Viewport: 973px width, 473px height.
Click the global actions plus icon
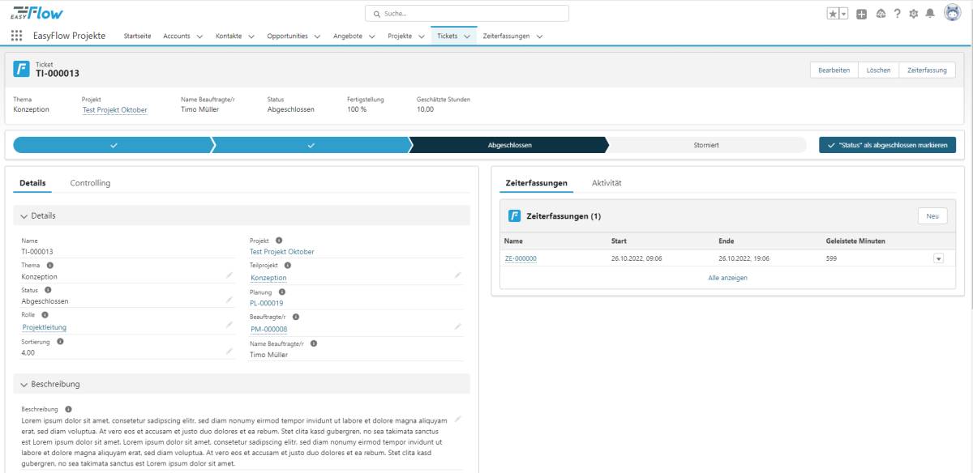pyautogui.click(x=861, y=14)
